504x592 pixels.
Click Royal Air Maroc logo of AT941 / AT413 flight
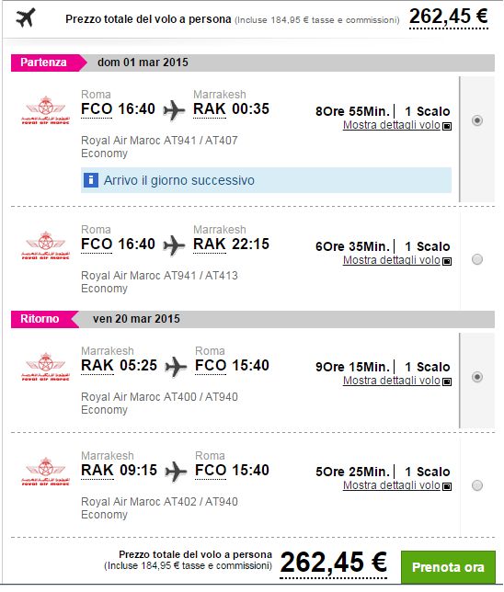click(x=45, y=245)
